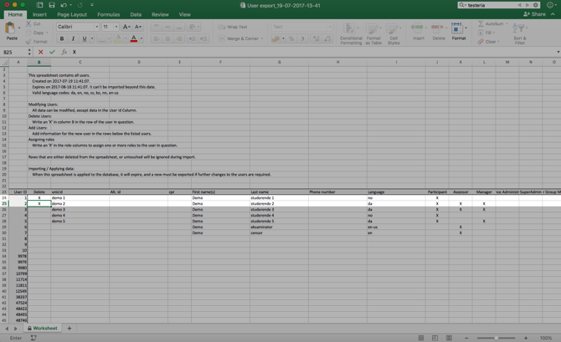Toggle Italic formatting
This screenshot has height=342, width=561.
pos(73,38)
